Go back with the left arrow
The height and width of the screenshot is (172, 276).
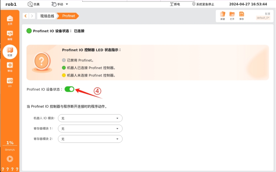coord(26,16)
